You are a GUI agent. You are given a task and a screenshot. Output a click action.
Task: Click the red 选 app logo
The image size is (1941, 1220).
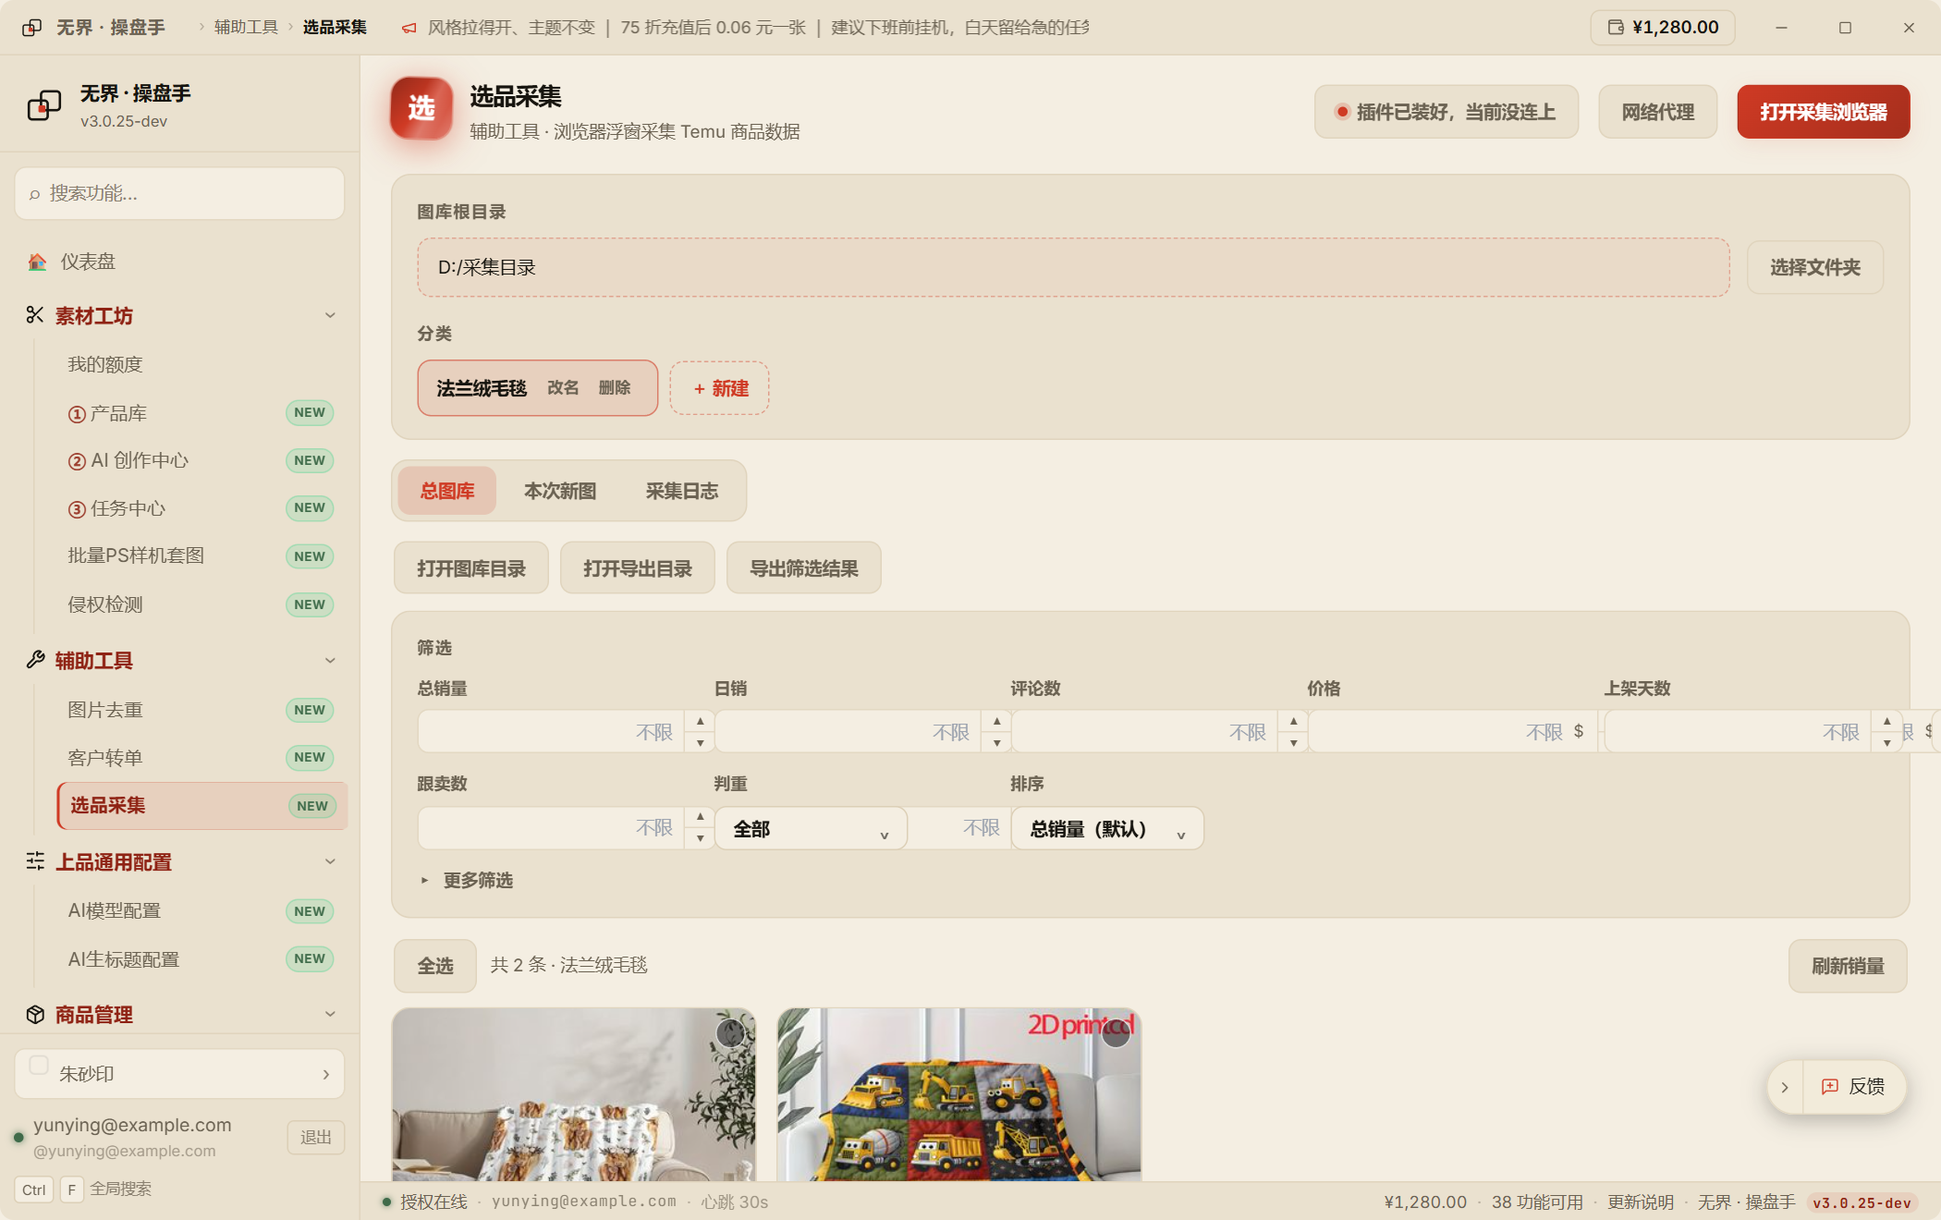click(x=421, y=108)
